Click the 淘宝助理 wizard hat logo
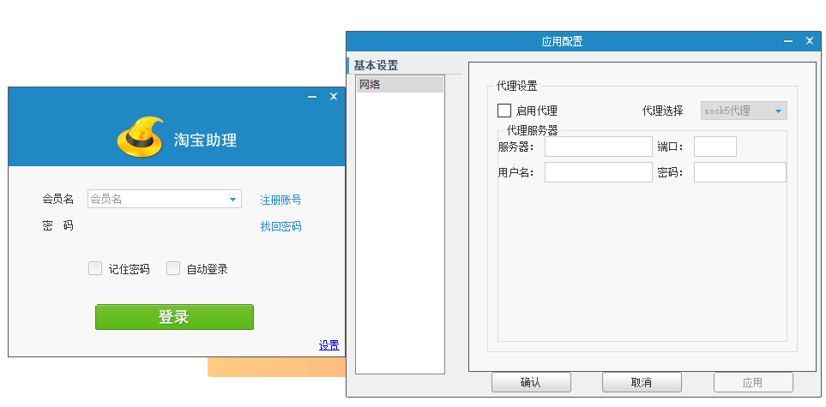 [x=140, y=136]
